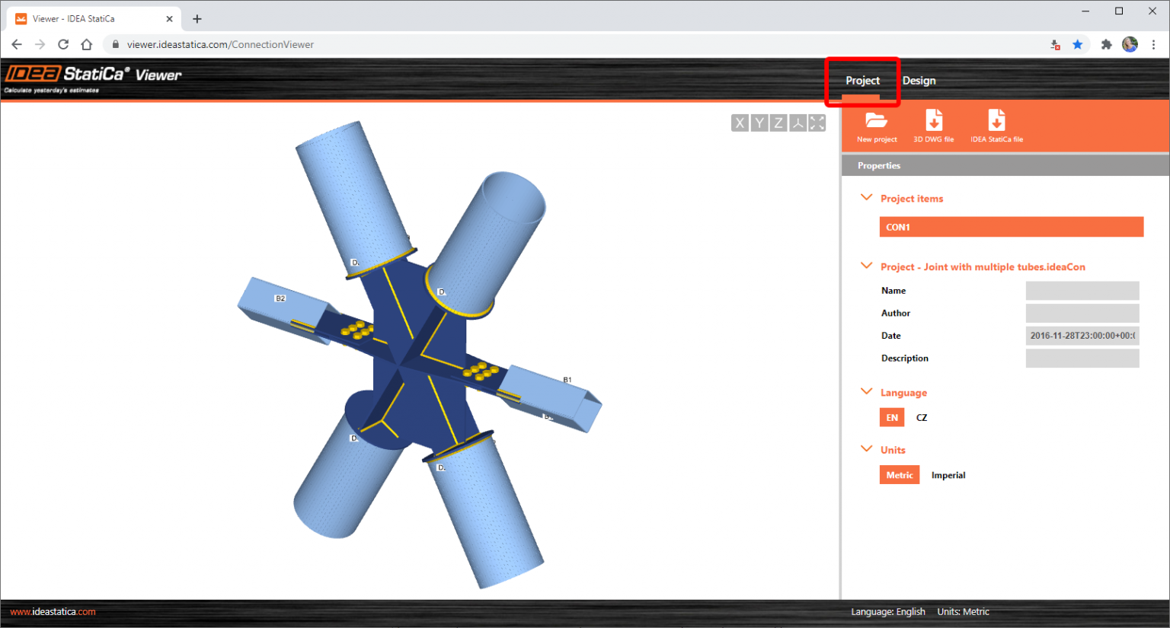The image size is (1170, 628).
Task: Stay on the Project tab
Action: coord(862,80)
